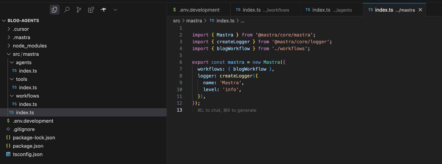Expand the additional views chevron
This screenshot has height=164, width=442.
click(x=115, y=10)
